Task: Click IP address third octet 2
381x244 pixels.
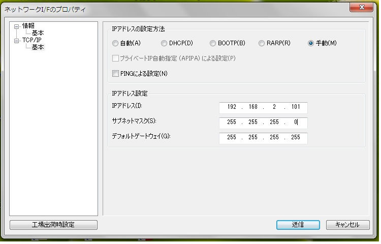Action: (x=274, y=107)
